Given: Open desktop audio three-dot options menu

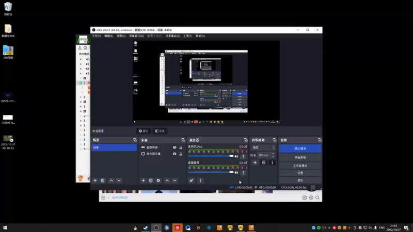Looking at the screenshot, I should point(243,173).
